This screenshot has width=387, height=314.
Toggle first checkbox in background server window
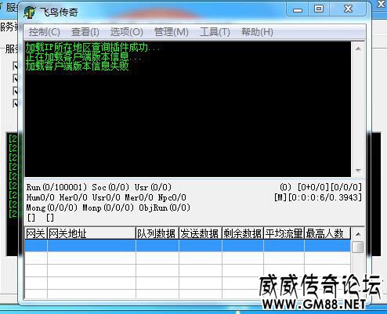click(16, 66)
